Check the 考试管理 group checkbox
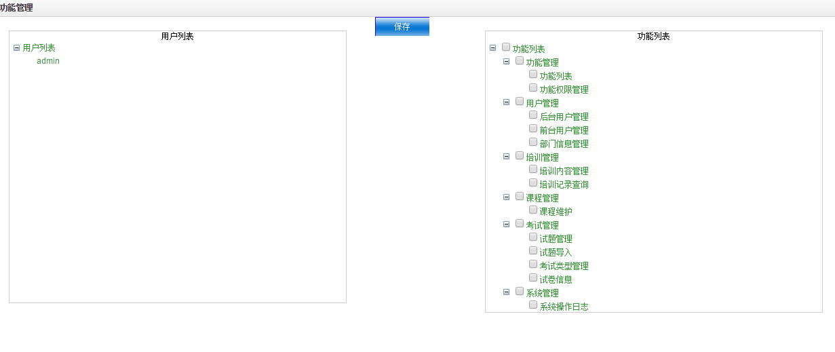 coord(520,224)
